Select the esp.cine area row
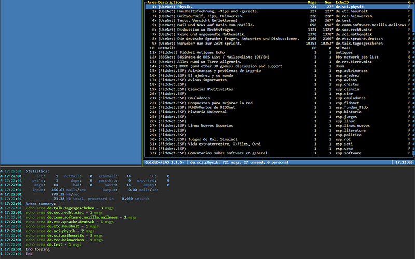The width and height of the screenshot is (415, 259). click(279, 94)
